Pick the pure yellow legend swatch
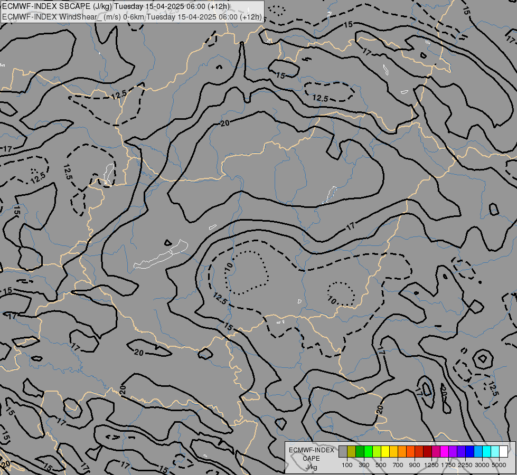Viewport: 517px width, 475px height. pos(385,452)
